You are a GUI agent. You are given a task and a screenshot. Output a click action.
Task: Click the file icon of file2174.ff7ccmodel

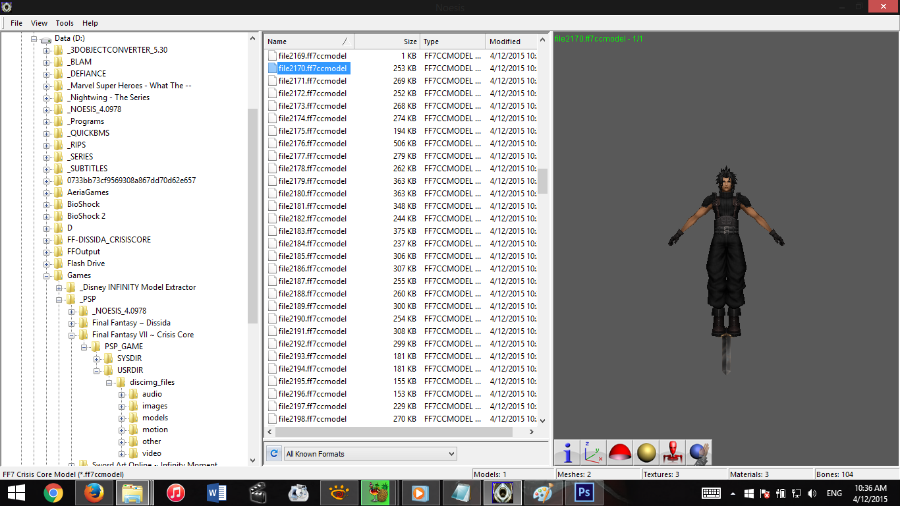tap(272, 118)
